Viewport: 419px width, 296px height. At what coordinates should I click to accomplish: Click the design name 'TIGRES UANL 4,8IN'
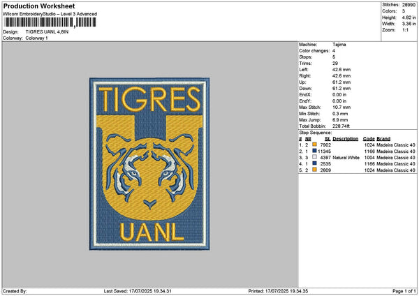[47, 32]
